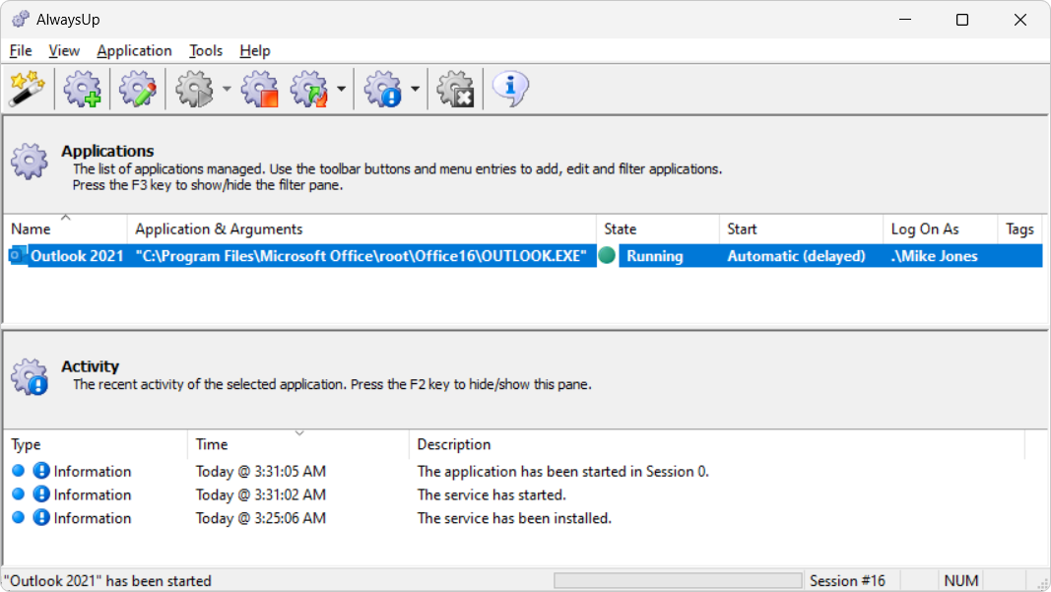Click the Add Application gear icon
Viewport: 1051px width, 592px height.
coord(83,89)
